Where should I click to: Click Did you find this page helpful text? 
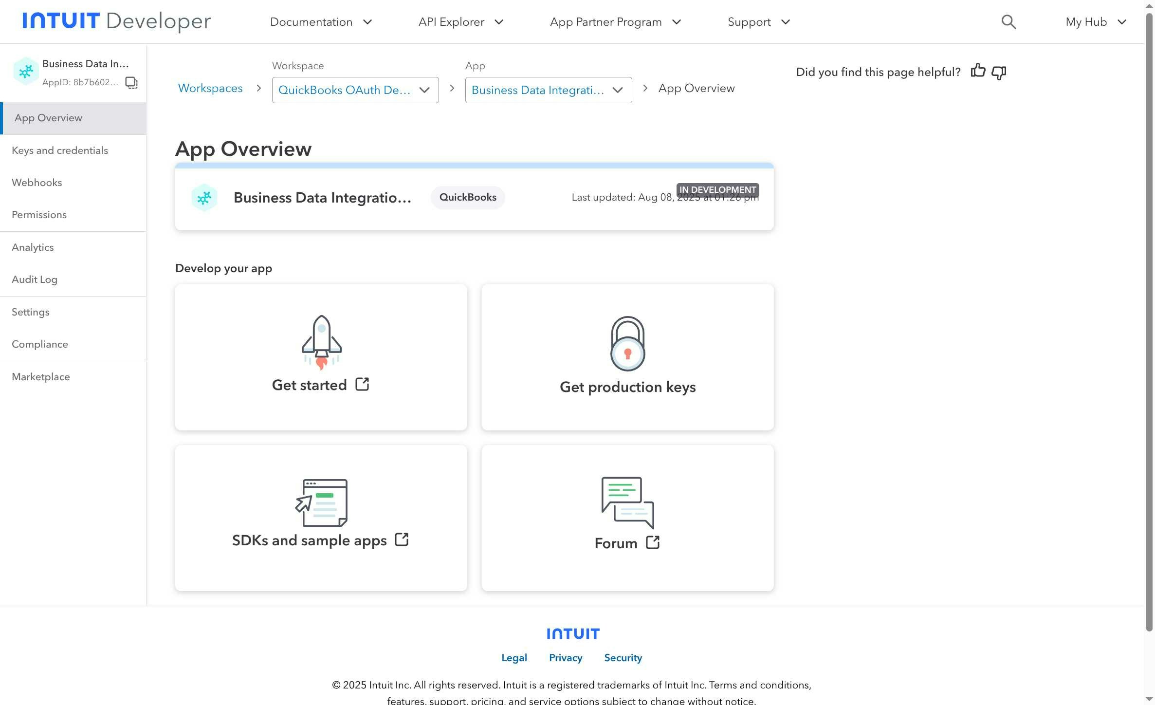pos(878,72)
